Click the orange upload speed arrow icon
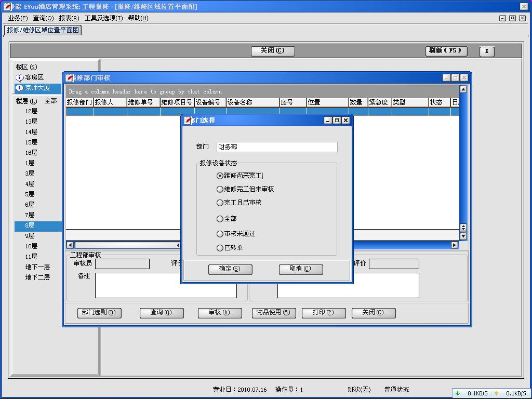The width and height of the screenshot is (532, 399). tap(496, 393)
